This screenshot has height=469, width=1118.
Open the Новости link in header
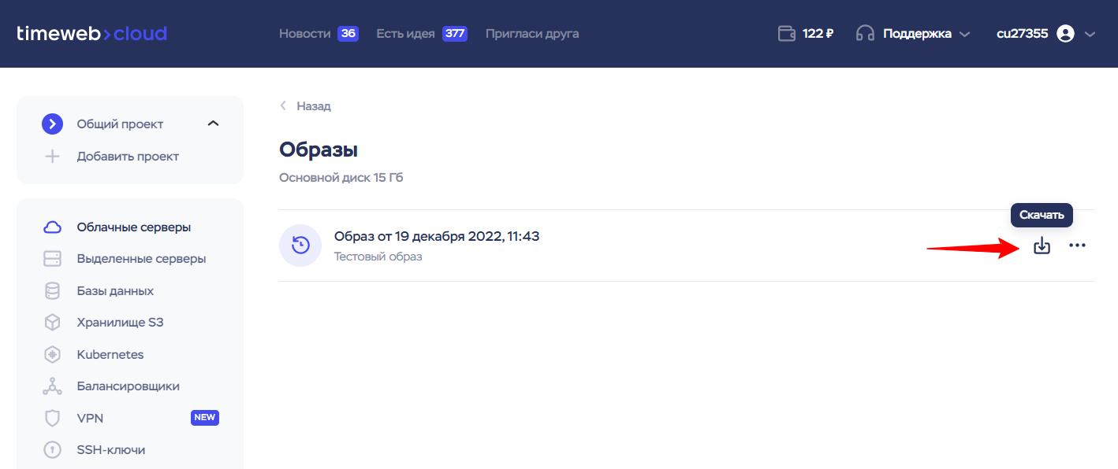pyautogui.click(x=304, y=34)
